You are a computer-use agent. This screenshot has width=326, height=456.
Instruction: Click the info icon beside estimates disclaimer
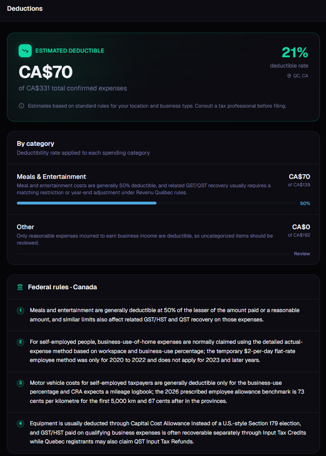pyautogui.click(x=21, y=106)
